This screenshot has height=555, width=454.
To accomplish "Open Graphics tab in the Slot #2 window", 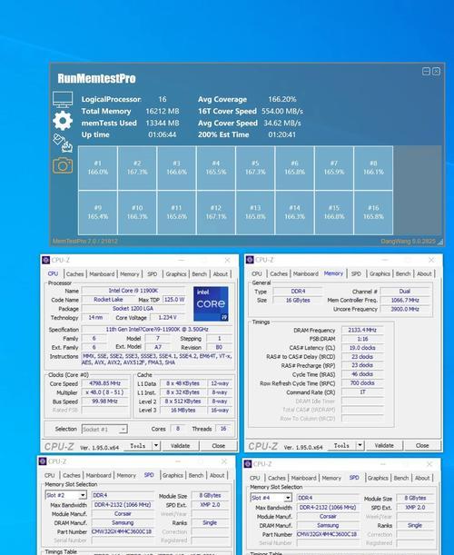I will 173,475.
